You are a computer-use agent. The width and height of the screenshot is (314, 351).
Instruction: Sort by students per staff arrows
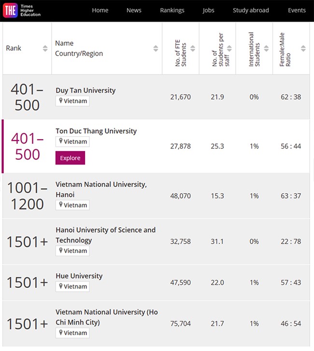(x=229, y=48)
